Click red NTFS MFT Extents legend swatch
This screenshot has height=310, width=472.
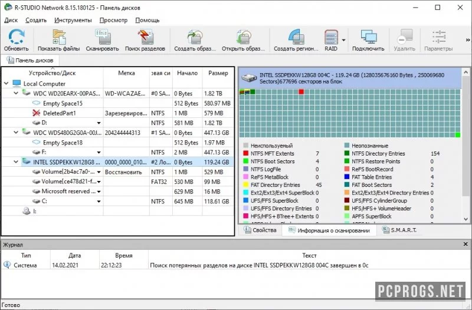[245, 153]
